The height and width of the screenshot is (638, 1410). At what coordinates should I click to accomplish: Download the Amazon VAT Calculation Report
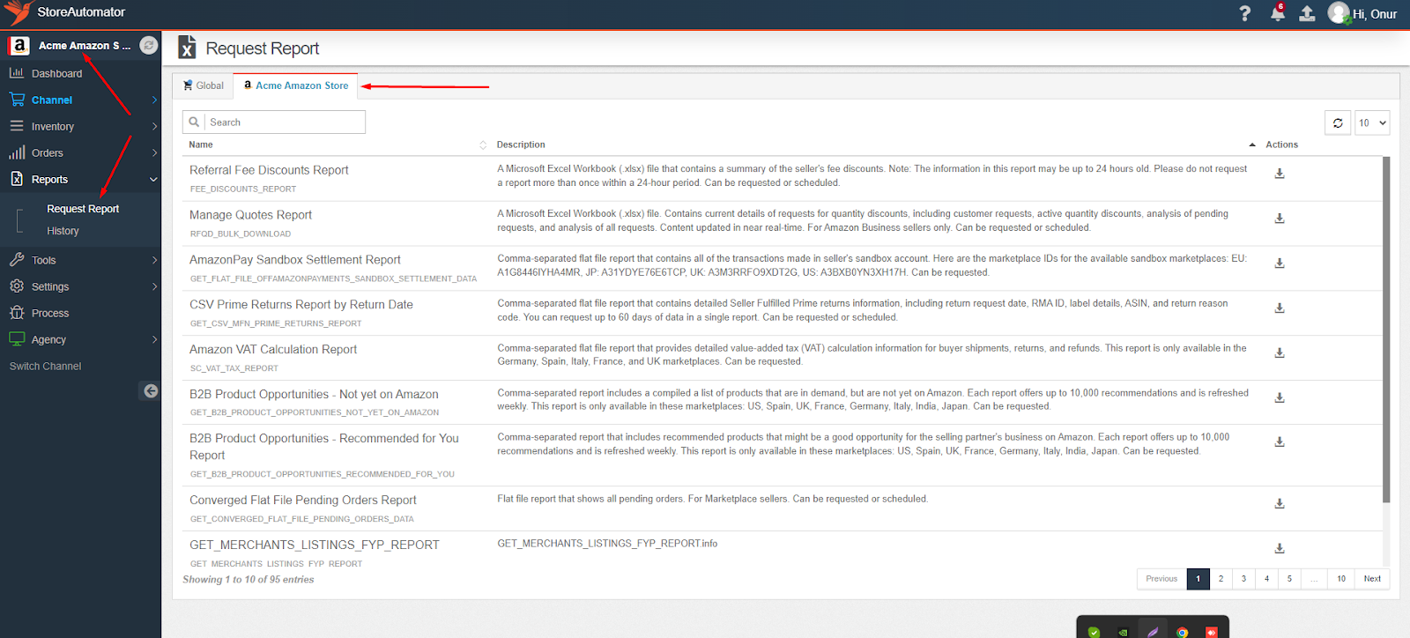click(x=1280, y=353)
